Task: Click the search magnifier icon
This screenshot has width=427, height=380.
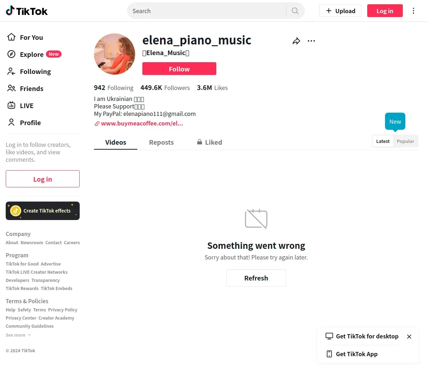Action: (x=295, y=11)
